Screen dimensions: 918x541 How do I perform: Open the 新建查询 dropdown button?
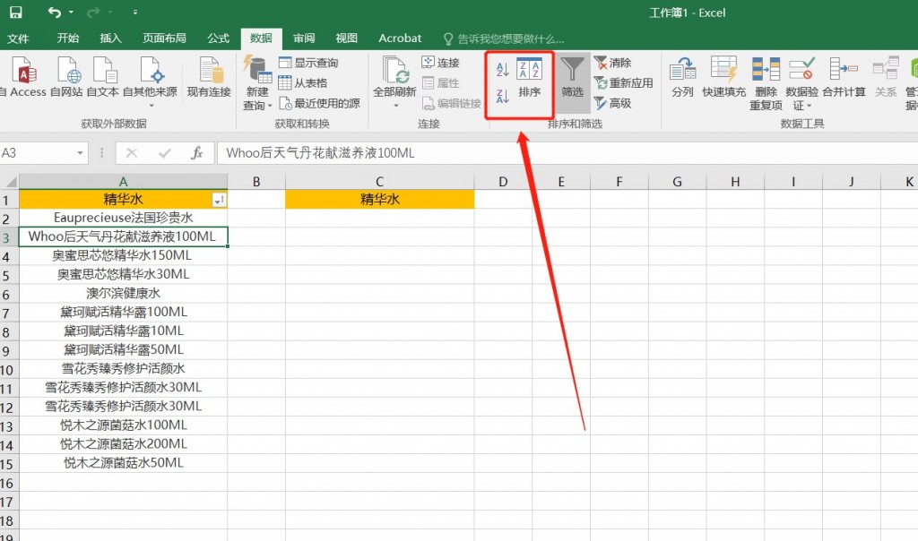pos(257,83)
